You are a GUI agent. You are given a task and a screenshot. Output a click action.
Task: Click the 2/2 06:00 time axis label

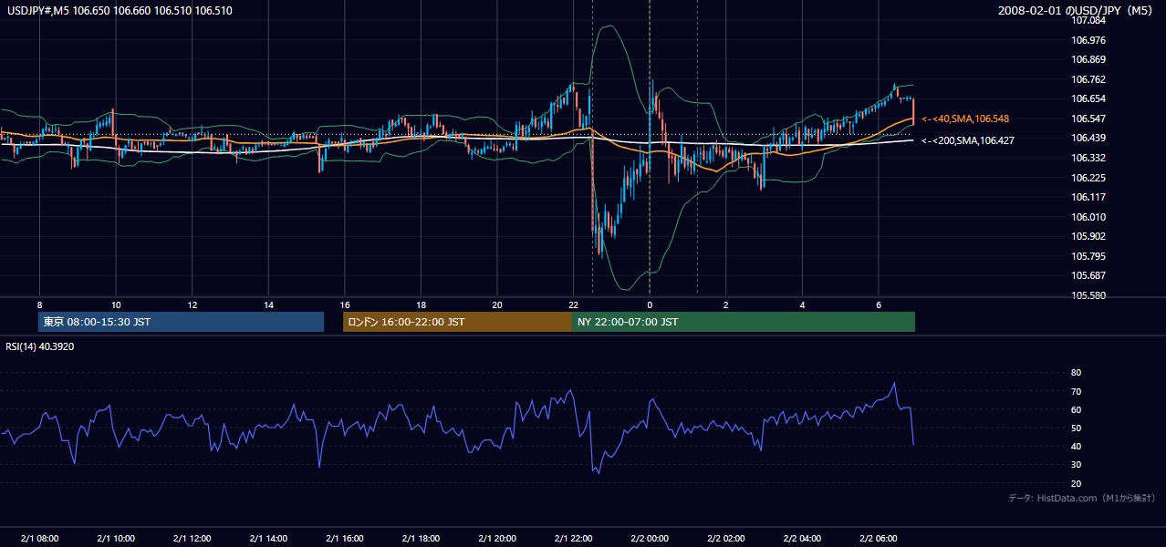pos(879,538)
